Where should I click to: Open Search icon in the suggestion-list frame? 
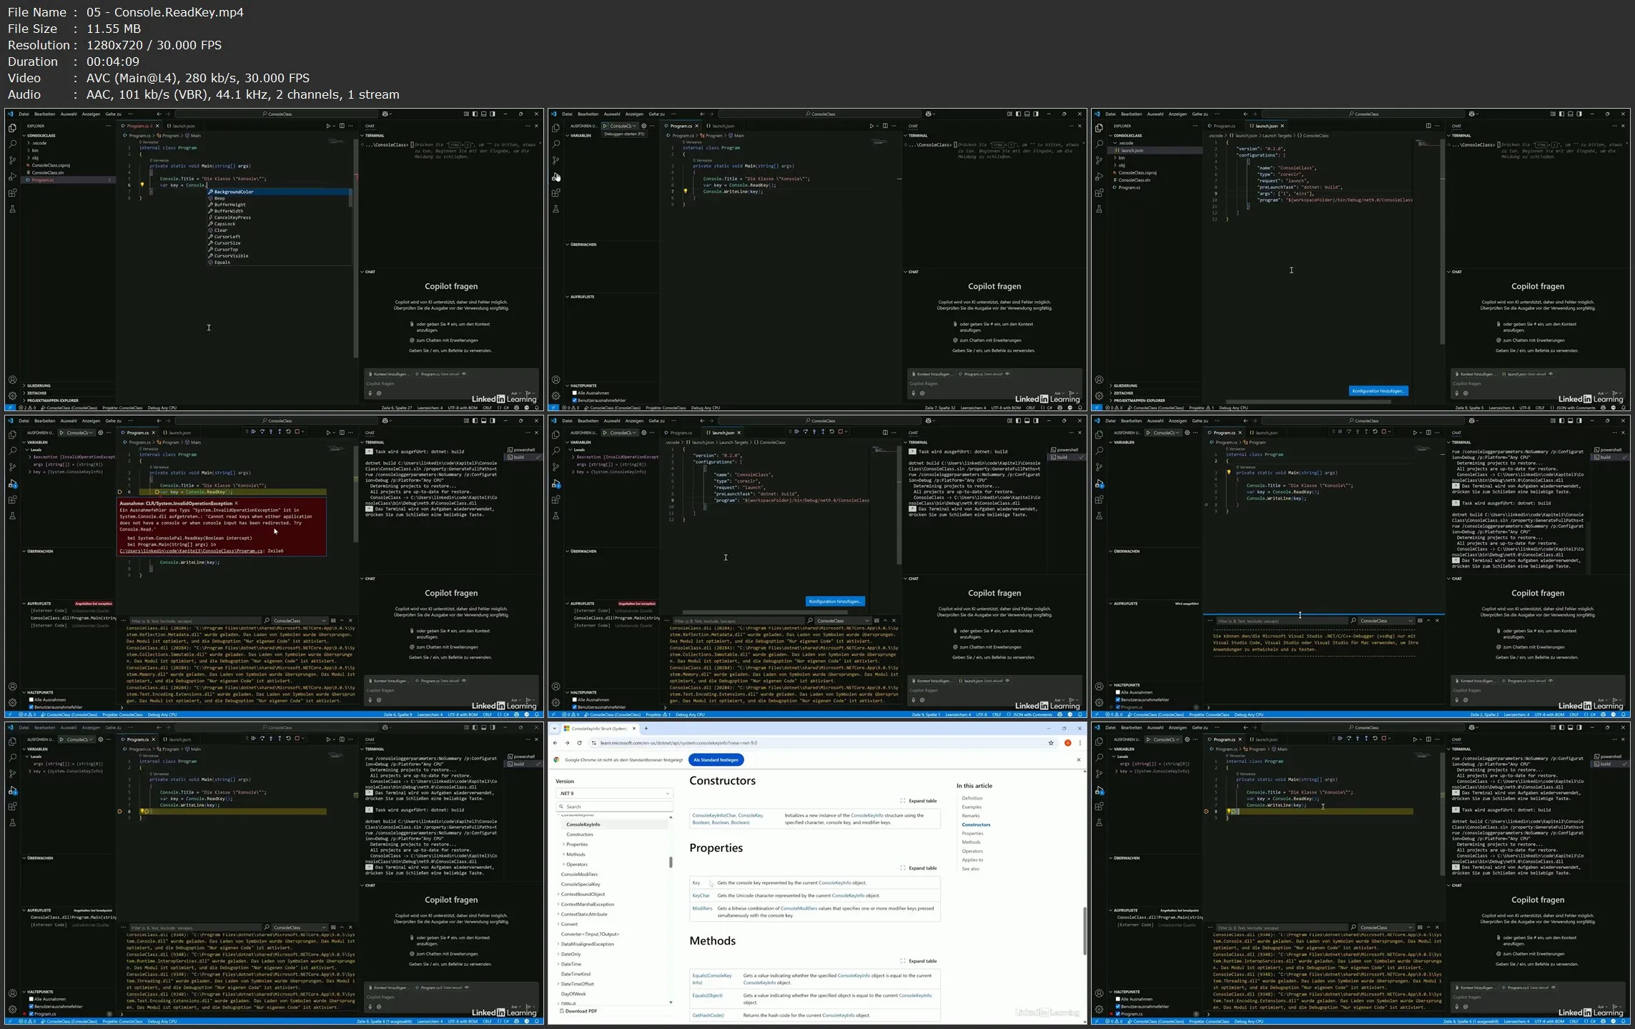12,144
